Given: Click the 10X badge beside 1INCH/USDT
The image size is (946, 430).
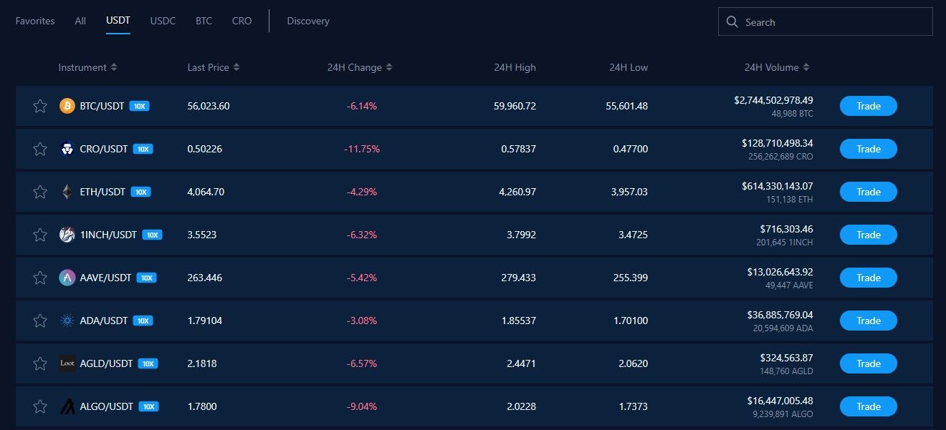Looking at the screenshot, I should pos(152,235).
